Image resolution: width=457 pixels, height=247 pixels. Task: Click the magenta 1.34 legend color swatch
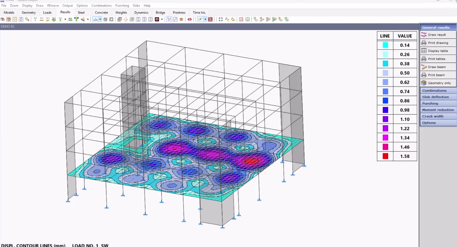[385, 138]
